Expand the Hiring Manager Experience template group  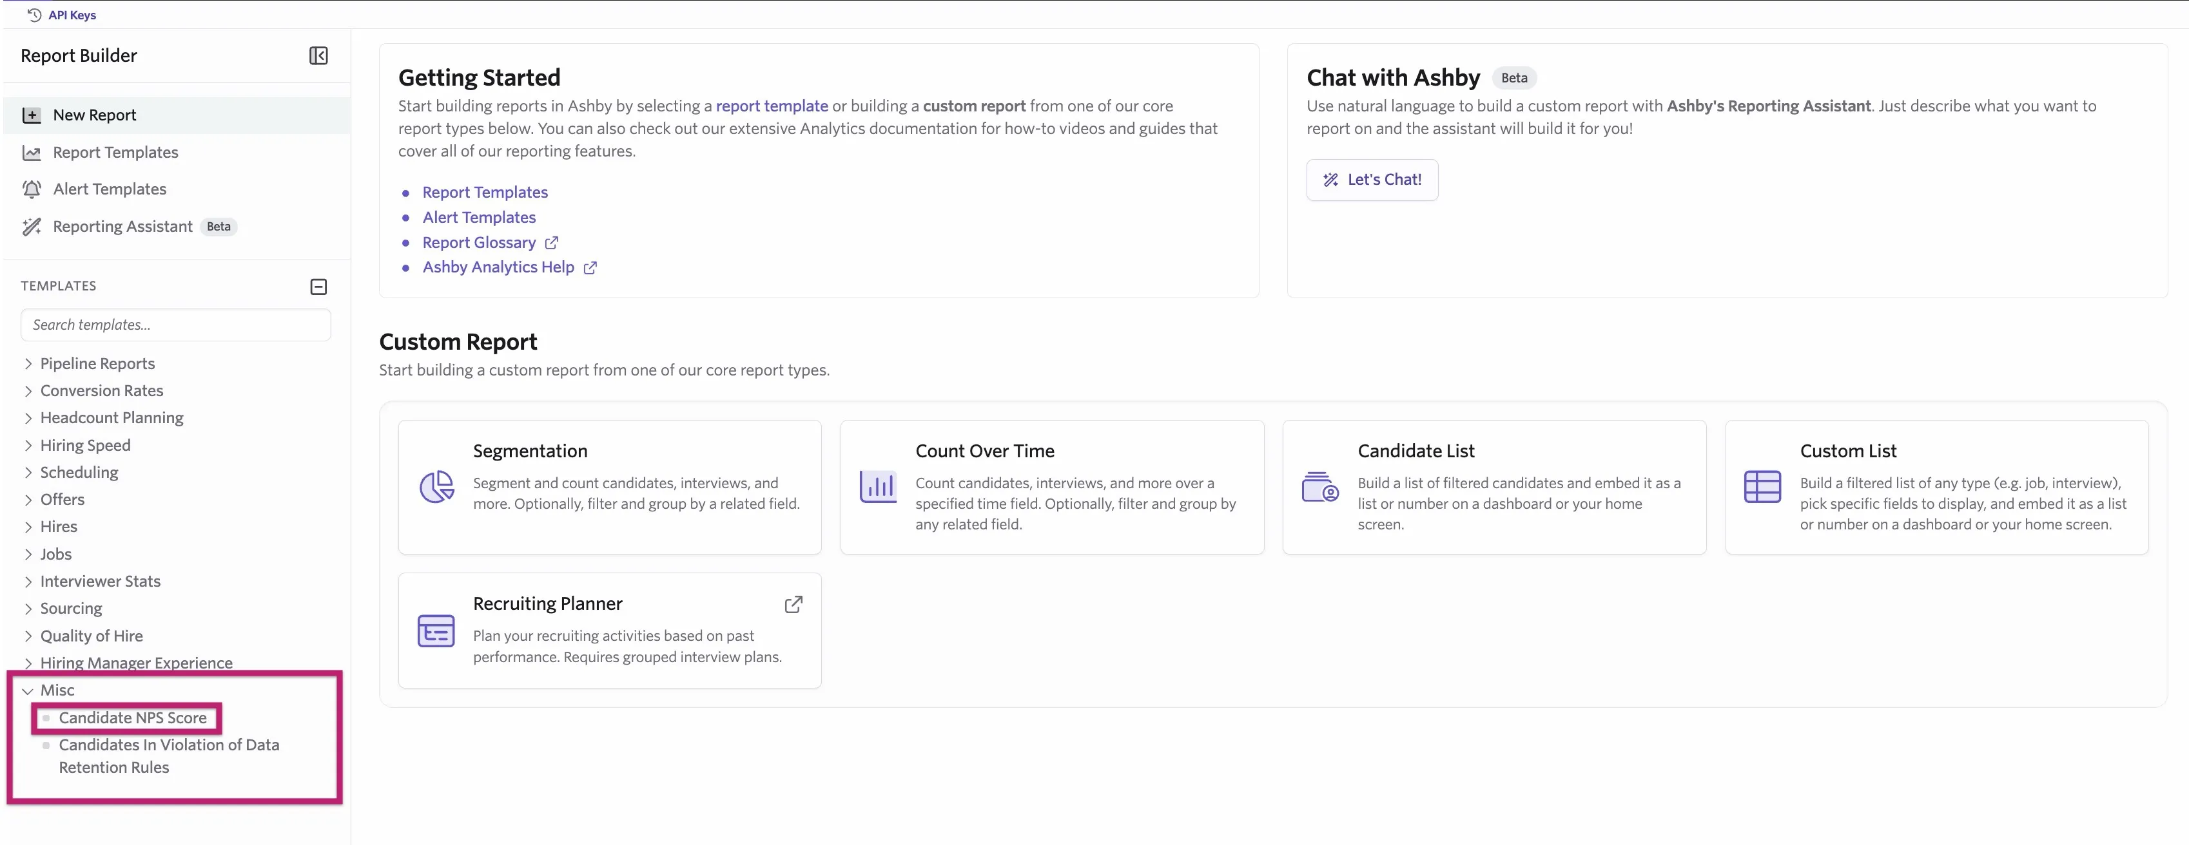pos(28,663)
